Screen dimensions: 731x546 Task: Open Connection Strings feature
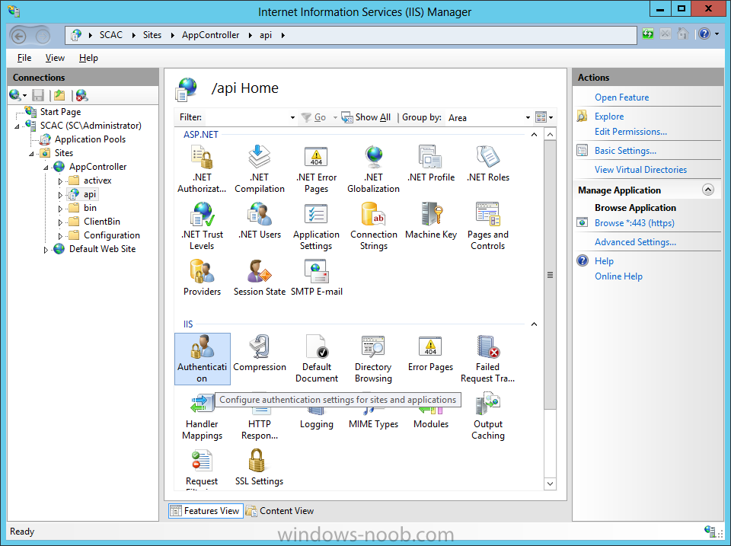[373, 225]
